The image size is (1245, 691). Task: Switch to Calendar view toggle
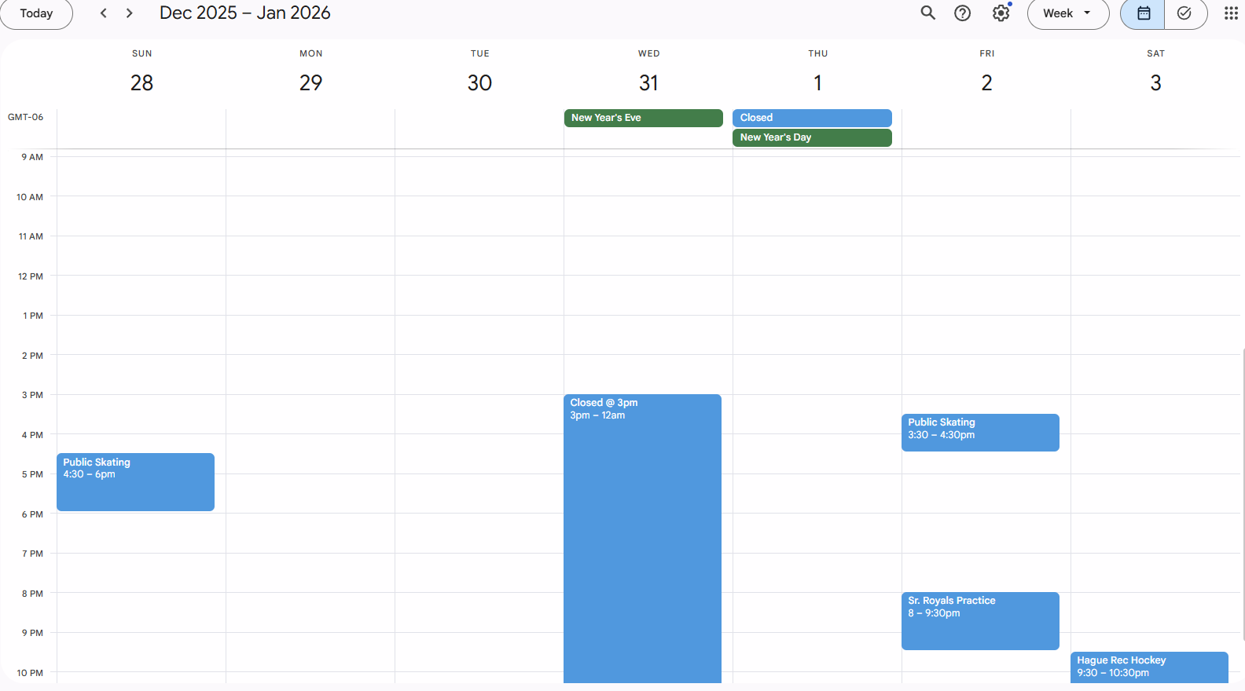tap(1143, 13)
